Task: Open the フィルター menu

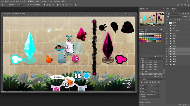Action: pos(38,1)
